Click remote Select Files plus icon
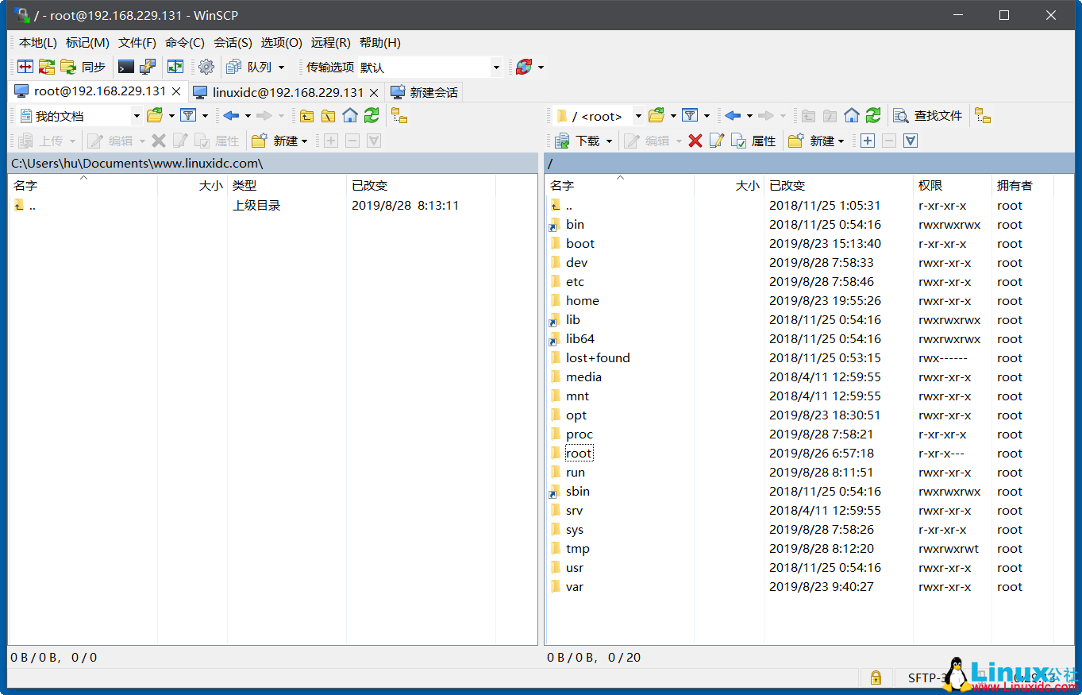Viewport: 1082px width, 695px height. point(867,141)
